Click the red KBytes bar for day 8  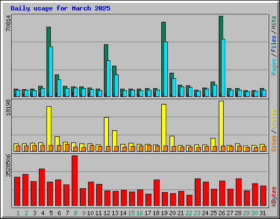pos(74,181)
